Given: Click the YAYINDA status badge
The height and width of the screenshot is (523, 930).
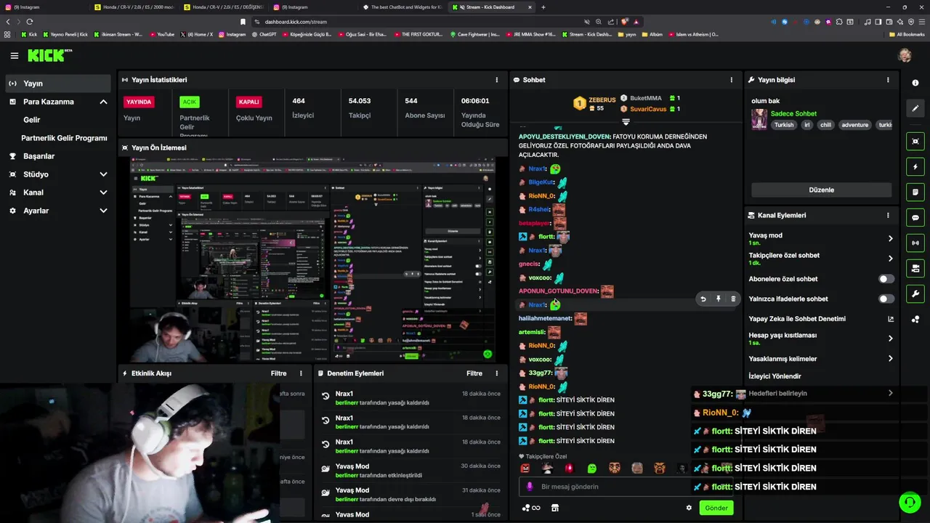Looking at the screenshot, I should pos(139,102).
